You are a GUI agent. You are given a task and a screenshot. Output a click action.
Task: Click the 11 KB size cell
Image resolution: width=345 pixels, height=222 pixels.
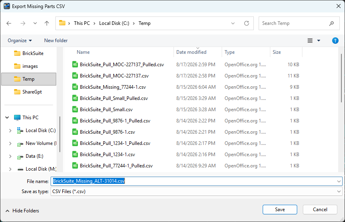coord(293,76)
